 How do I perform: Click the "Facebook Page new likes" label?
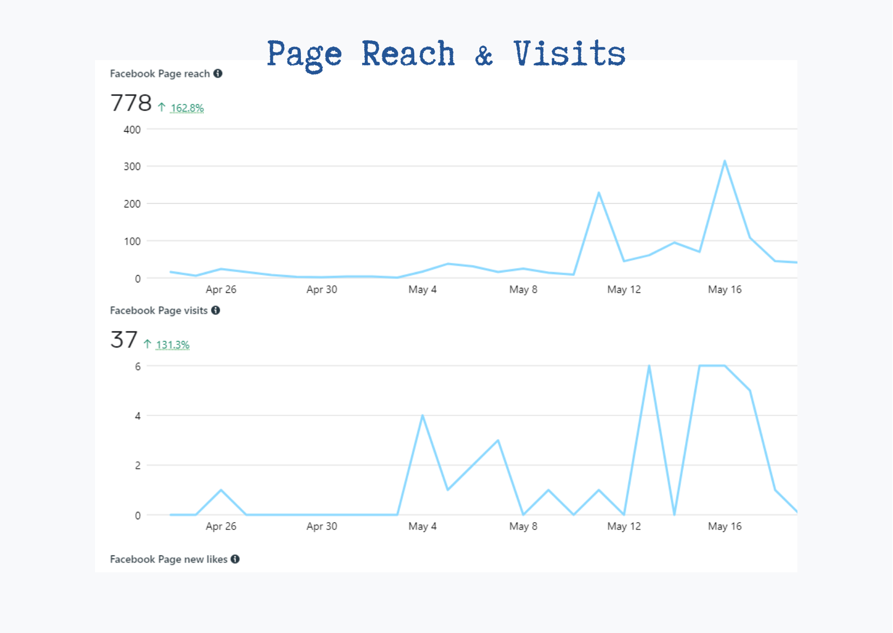tap(169, 559)
